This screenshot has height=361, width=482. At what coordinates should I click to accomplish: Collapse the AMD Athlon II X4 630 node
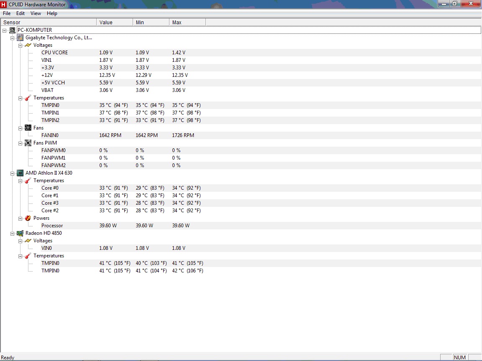tap(13, 173)
